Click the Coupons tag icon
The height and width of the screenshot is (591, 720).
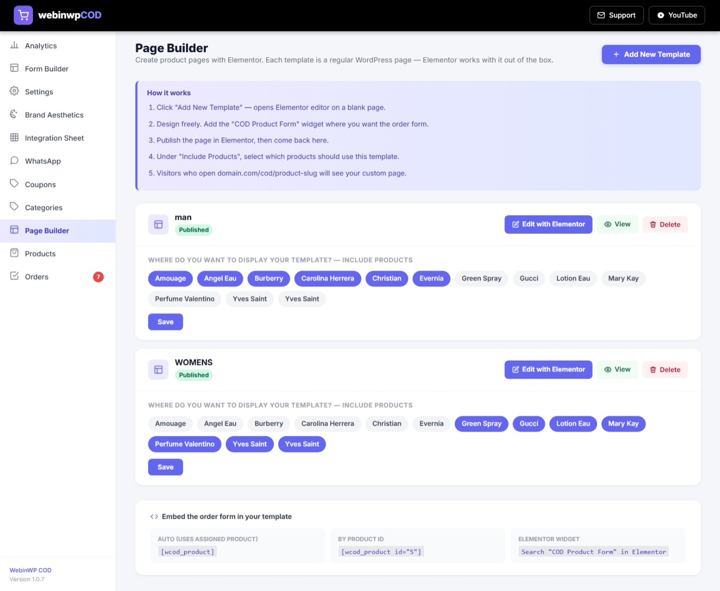click(15, 184)
